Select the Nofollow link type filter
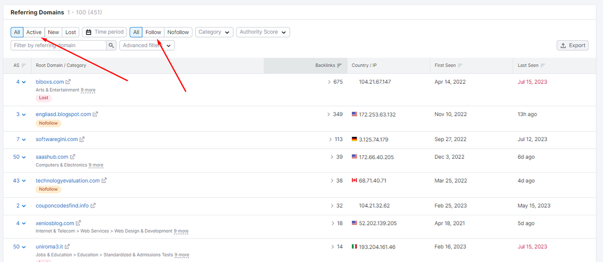This screenshot has width=603, height=262. coord(178,32)
